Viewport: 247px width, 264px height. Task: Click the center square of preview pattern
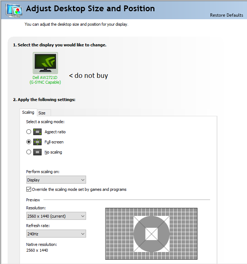(151, 234)
